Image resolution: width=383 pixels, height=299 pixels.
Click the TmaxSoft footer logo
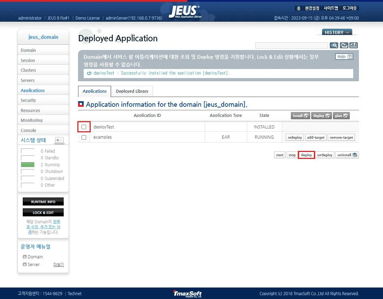click(x=187, y=294)
